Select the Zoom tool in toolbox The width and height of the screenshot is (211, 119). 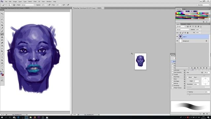point(2,69)
